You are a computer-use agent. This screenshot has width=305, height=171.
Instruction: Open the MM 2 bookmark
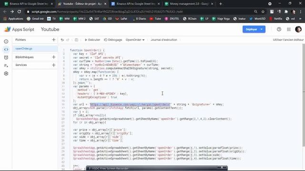pos(79,19)
